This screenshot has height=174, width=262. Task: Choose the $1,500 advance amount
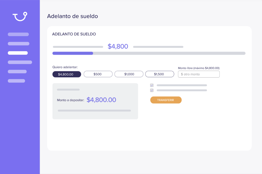tap(160, 74)
